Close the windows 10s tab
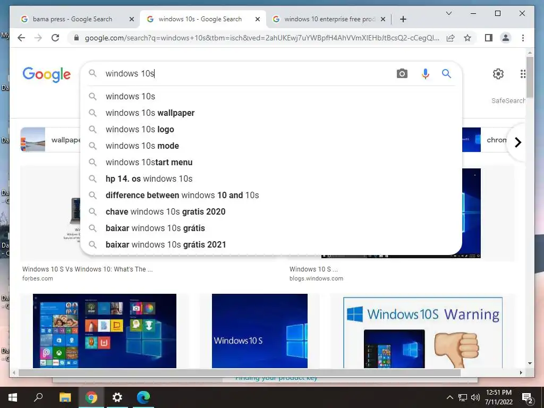The height and width of the screenshot is (408, 544). pos(258,20)
